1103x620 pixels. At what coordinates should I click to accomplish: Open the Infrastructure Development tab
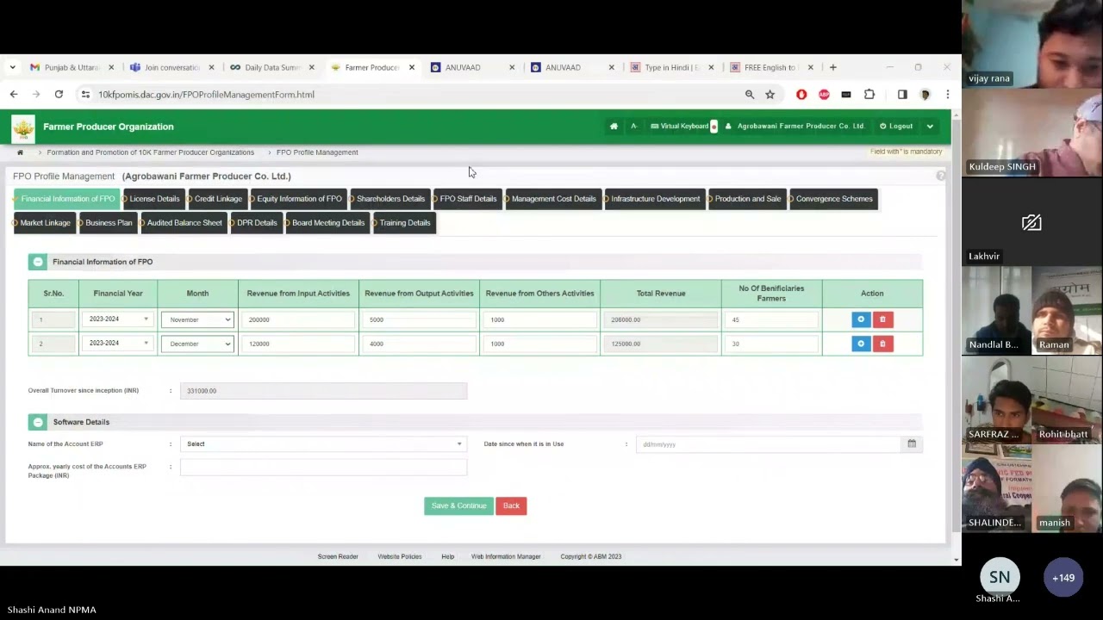(655, 199)
